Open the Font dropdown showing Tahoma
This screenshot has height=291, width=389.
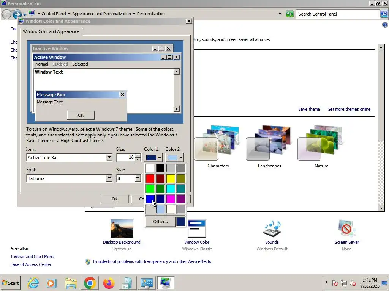click(x=109, y=178)
